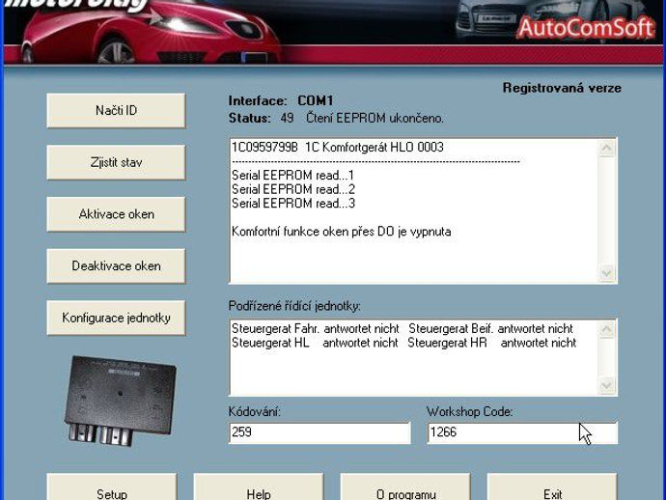Image resolution: width=666 pixels, height=500 pixels.
Task: Click the 'Podřízené řídící jednotky:' label
Action: 294,306
